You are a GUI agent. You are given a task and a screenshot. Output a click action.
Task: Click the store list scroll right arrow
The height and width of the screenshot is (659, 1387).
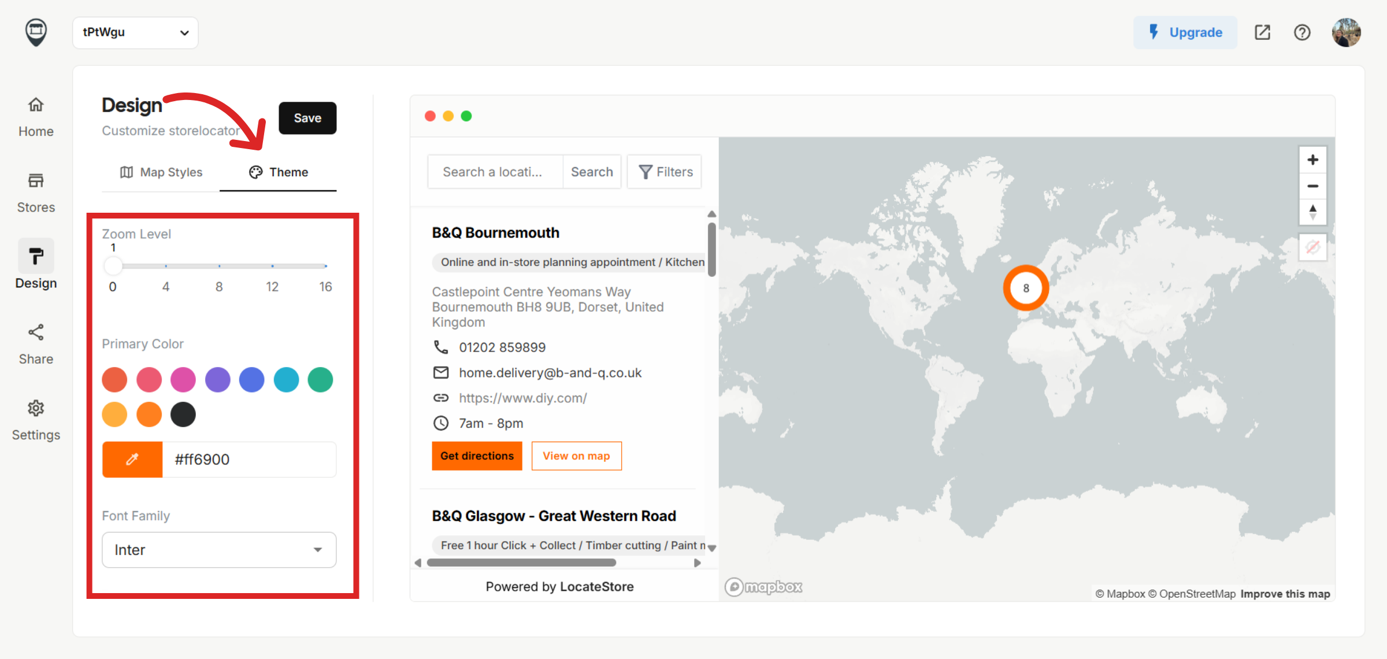point(698,562)
